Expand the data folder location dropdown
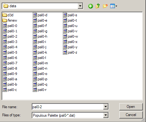Viewport: 146px width, 122px height. pyautogui.click(x=80, y=6)
